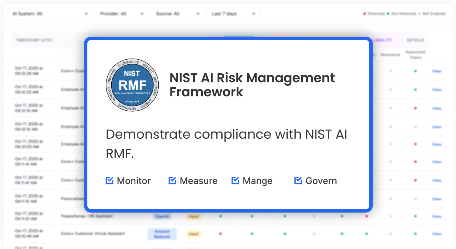Expand the Source: All filter
This screenshot has width=456, height=249.
[x=178, y=14]
